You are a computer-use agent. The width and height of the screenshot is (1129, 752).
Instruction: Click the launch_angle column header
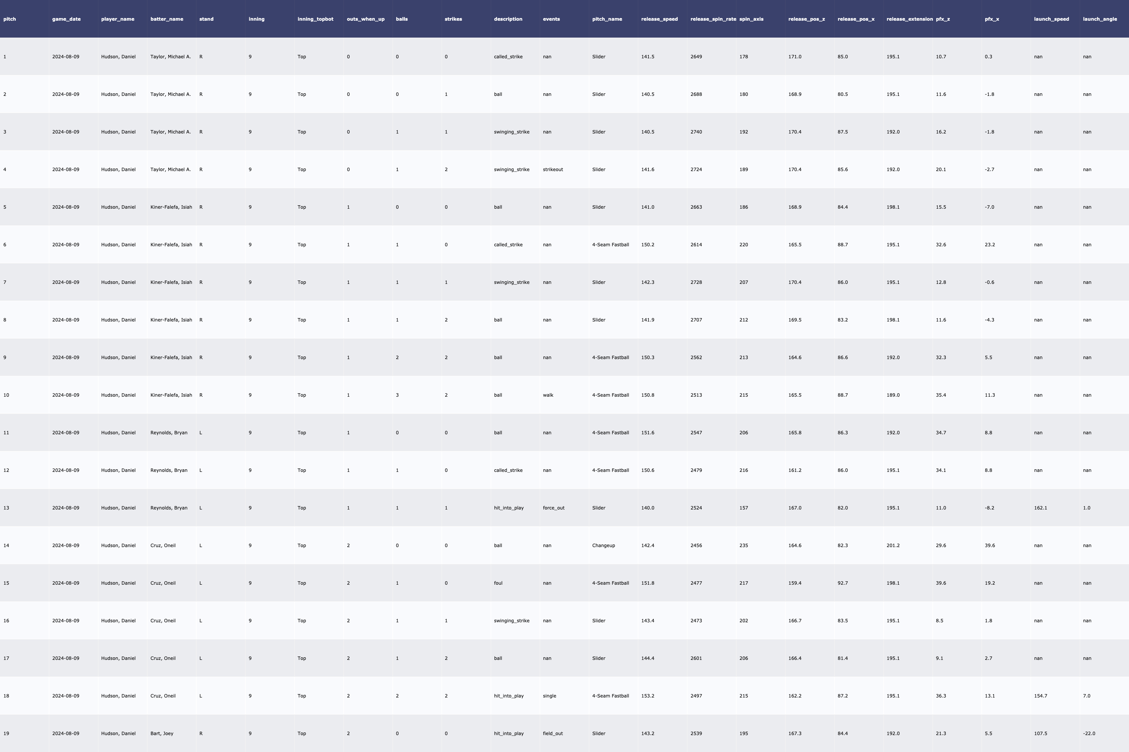[1099, 19]
